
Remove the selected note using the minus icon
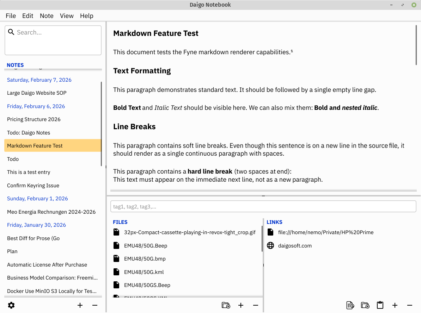click(x=95, y=305)
